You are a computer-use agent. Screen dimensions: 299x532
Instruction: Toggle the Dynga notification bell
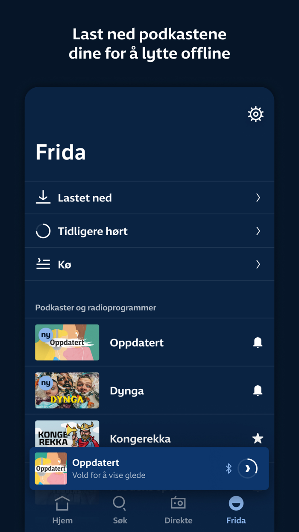pyautogui.click(x=258, y=390)
